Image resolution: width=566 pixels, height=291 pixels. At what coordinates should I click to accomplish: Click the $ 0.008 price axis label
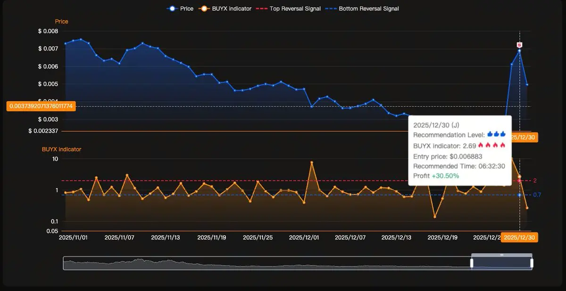pyautogui.click(x=49, y=31)
